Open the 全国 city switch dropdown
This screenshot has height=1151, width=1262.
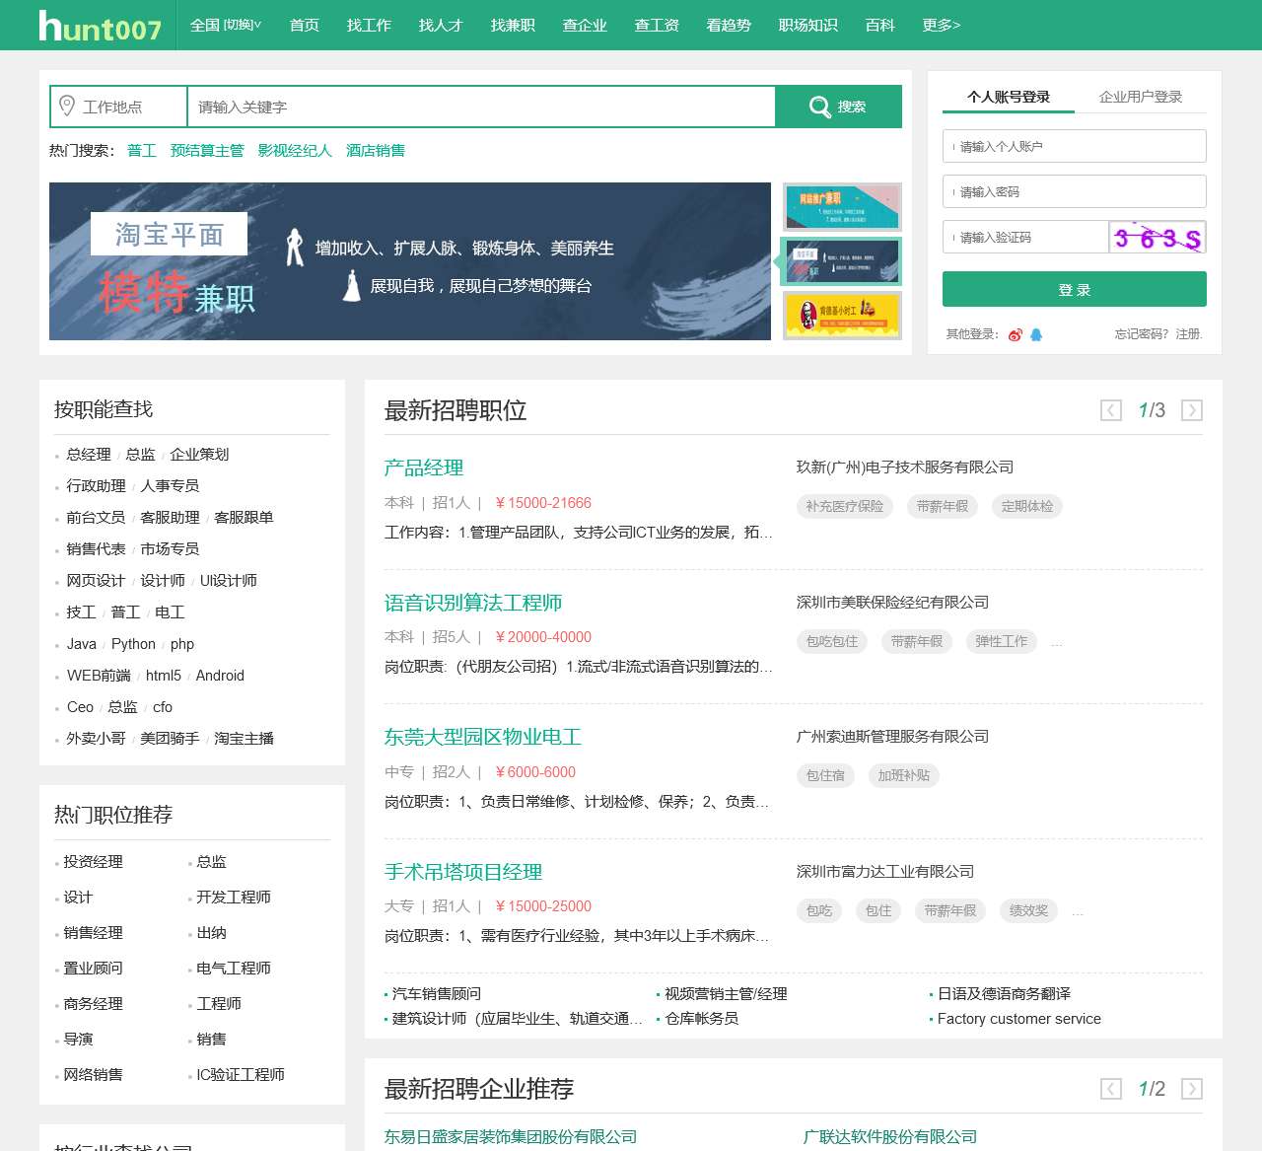[x=226, y=25]
